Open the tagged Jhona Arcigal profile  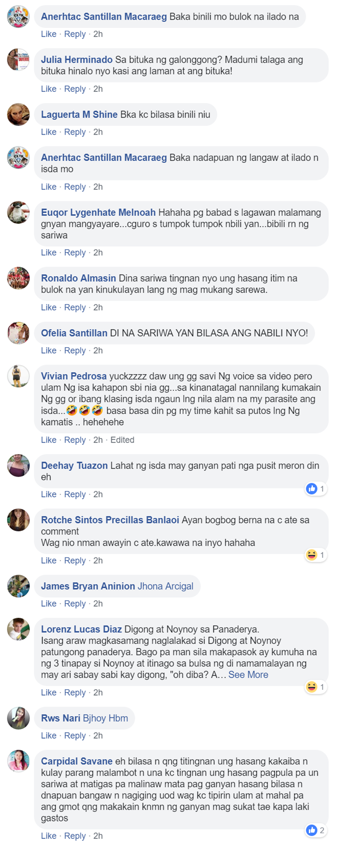tap(165, 586)
